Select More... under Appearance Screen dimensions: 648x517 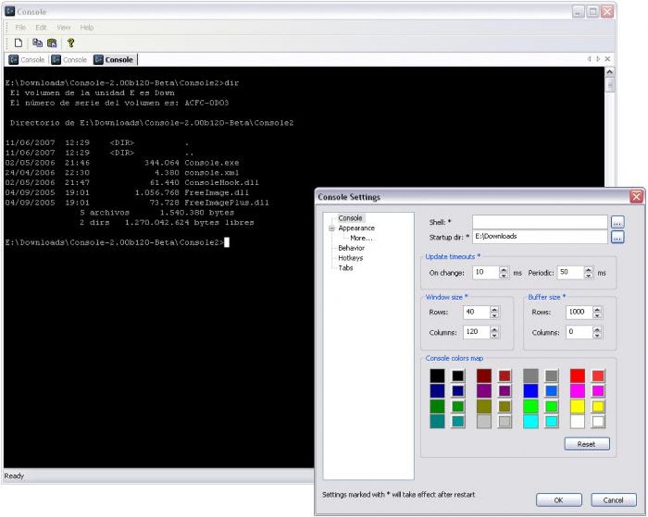coord(361,238)
